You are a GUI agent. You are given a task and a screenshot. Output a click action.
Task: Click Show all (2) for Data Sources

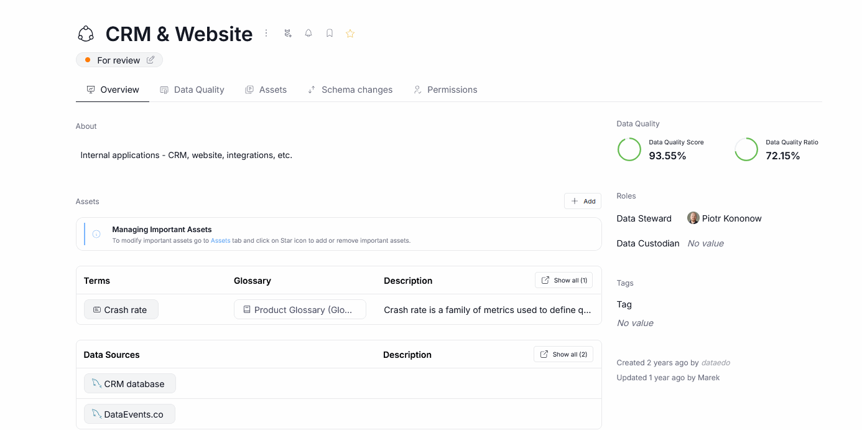[563, 354]
